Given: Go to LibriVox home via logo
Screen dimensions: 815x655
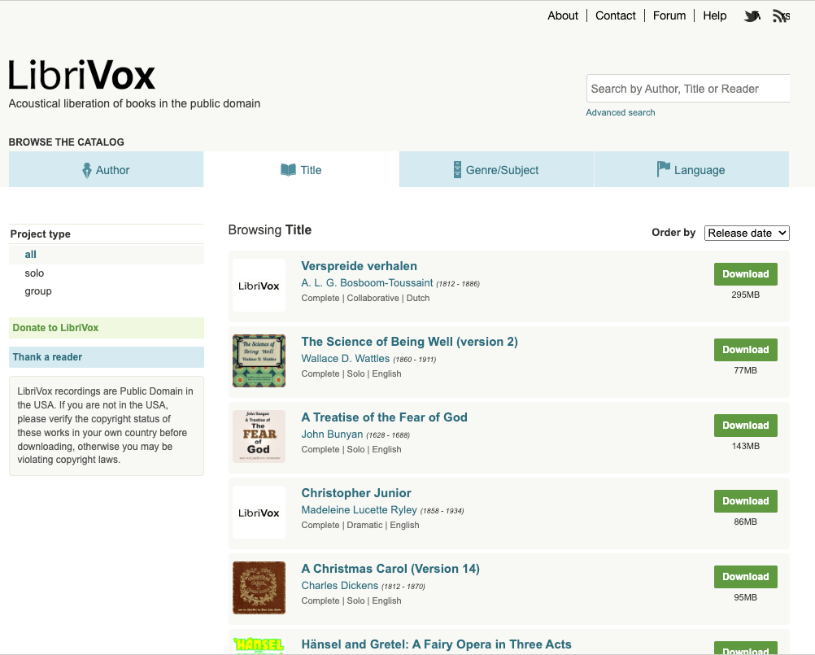Looking at the screenshot, I should point(81,76).
